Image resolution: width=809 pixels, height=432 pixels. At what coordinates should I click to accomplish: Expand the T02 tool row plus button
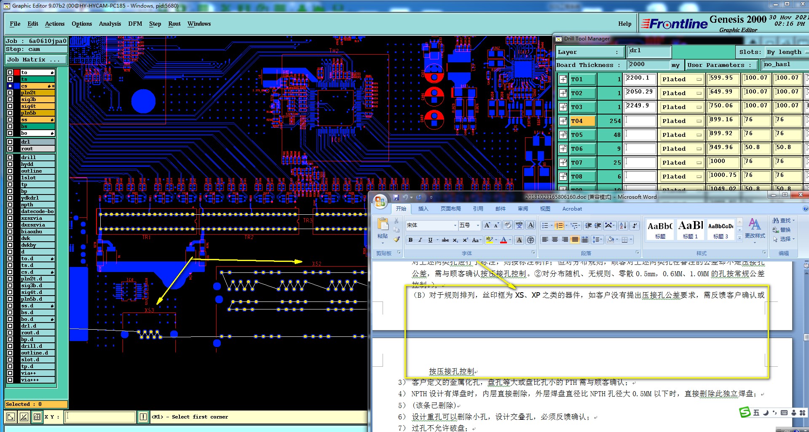(x=563, y=93)
